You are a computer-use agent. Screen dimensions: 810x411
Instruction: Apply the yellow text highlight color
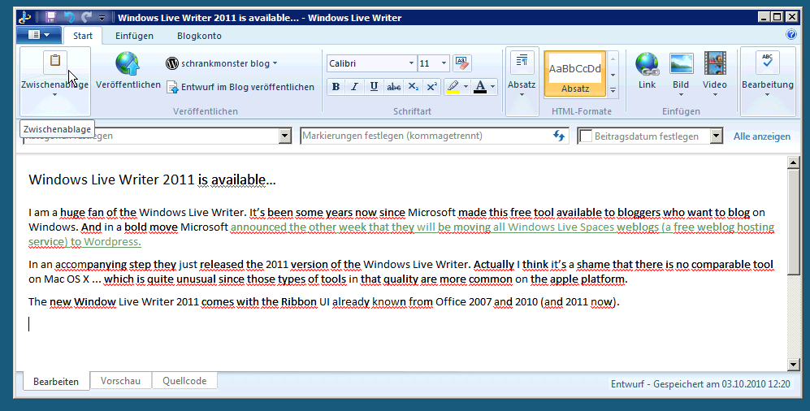click(x=453, y=87)
